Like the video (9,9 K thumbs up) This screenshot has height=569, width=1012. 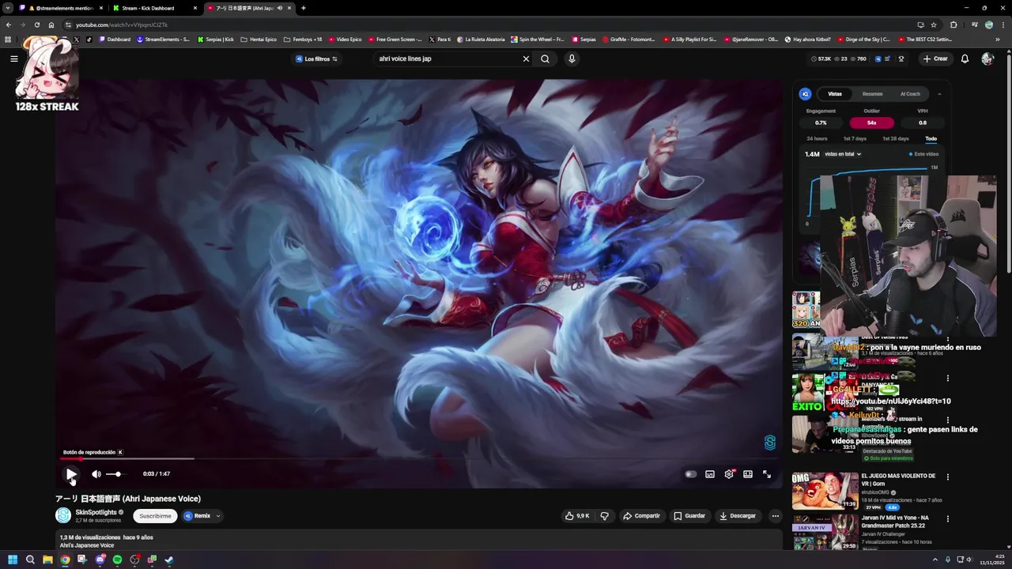point(576,516)
